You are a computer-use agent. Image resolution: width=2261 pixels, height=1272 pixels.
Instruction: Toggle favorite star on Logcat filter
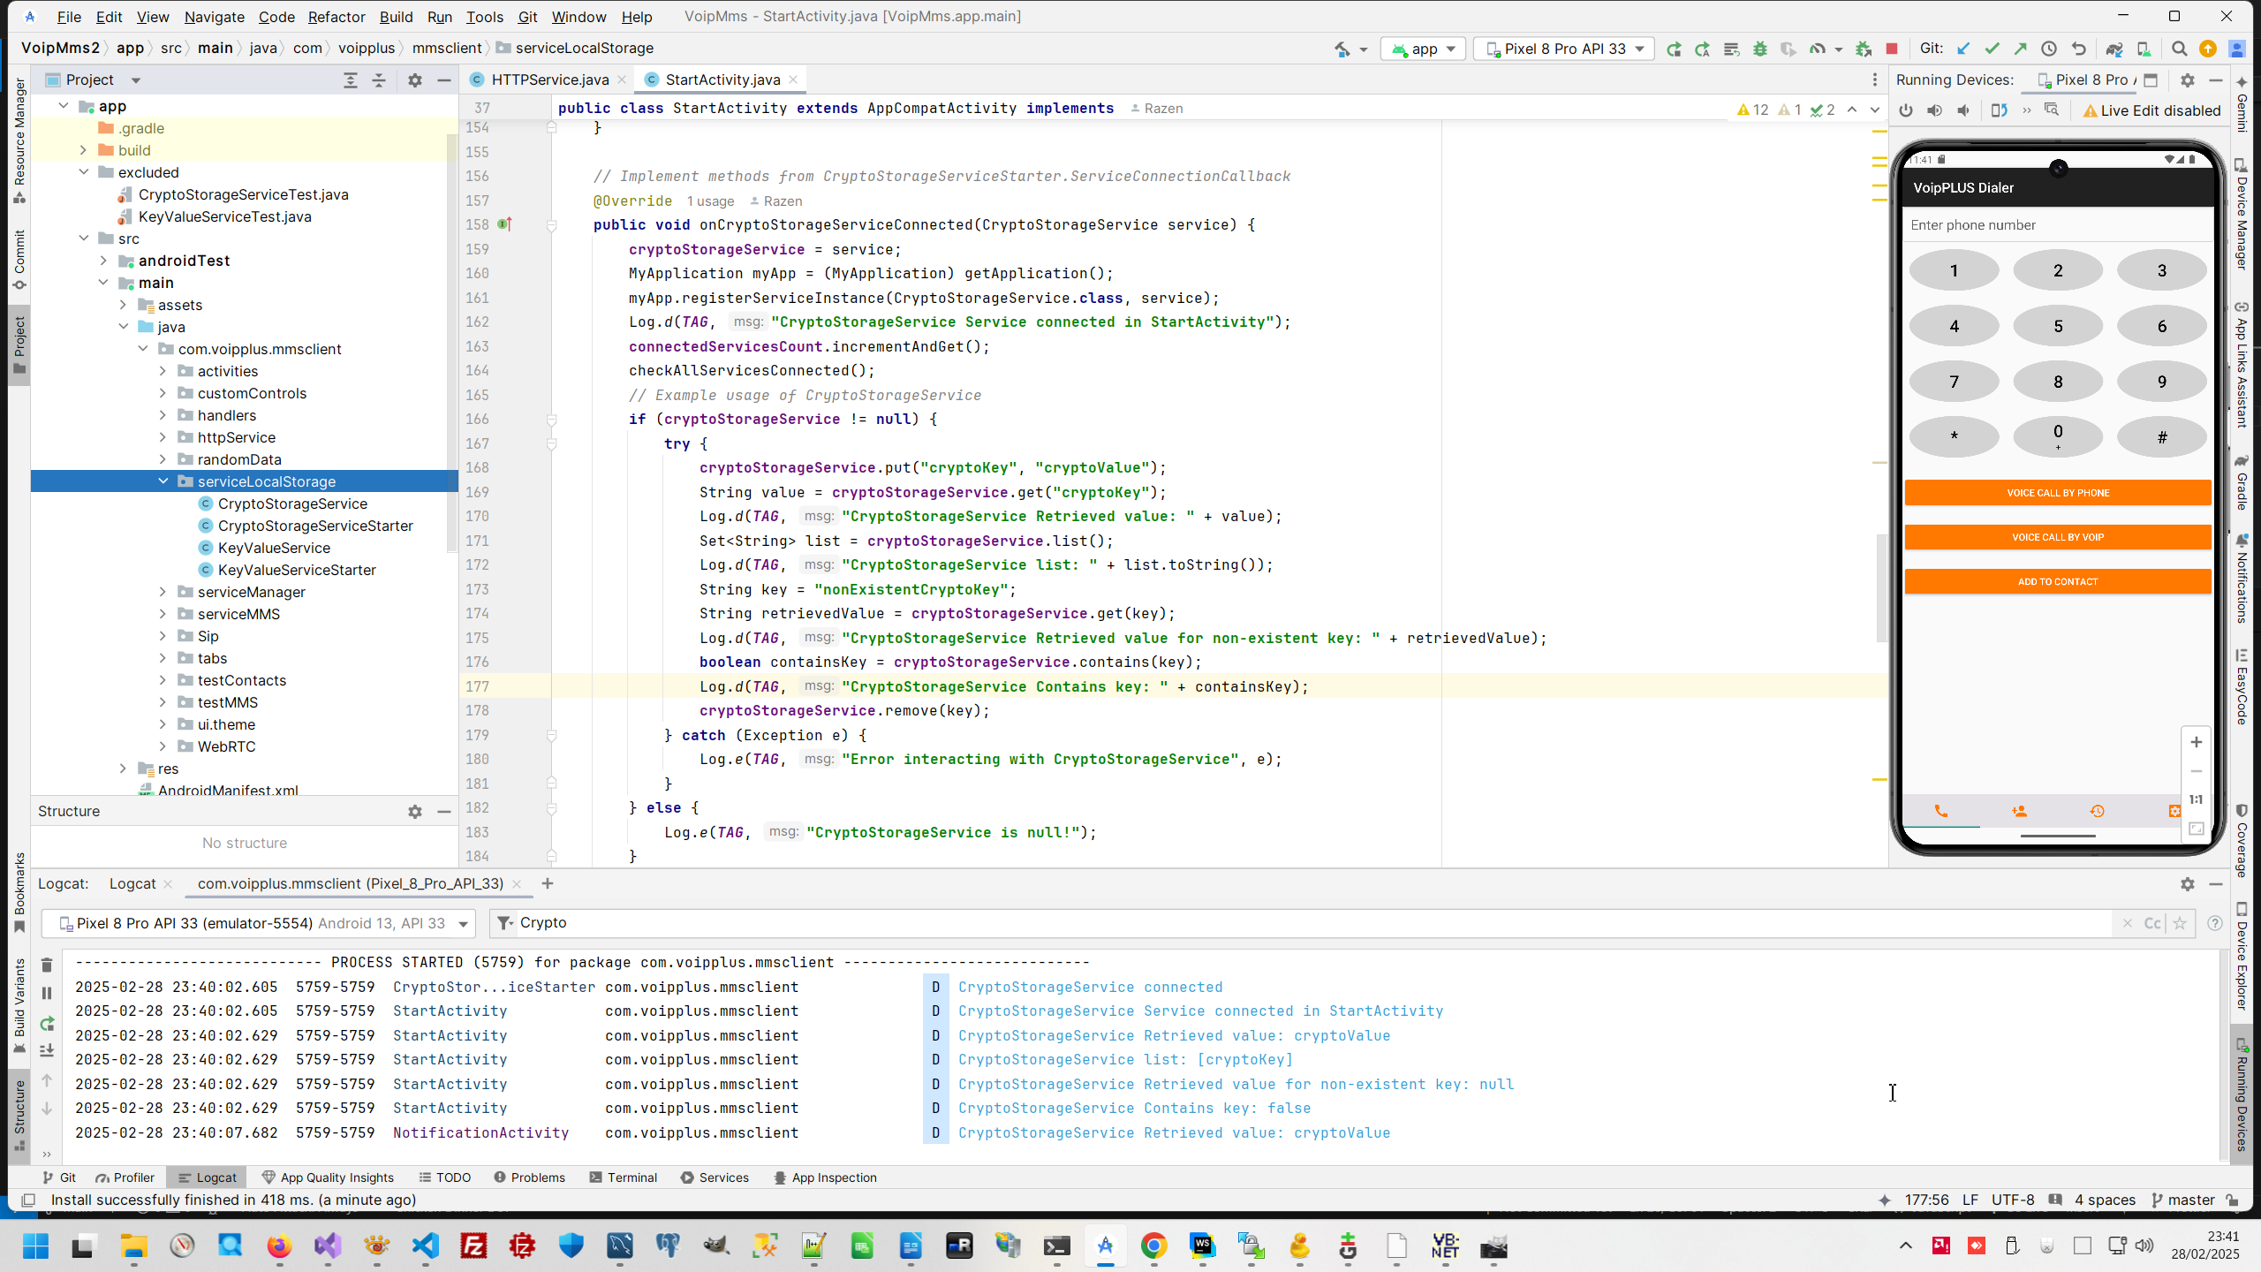click(x=2180, y=923)
